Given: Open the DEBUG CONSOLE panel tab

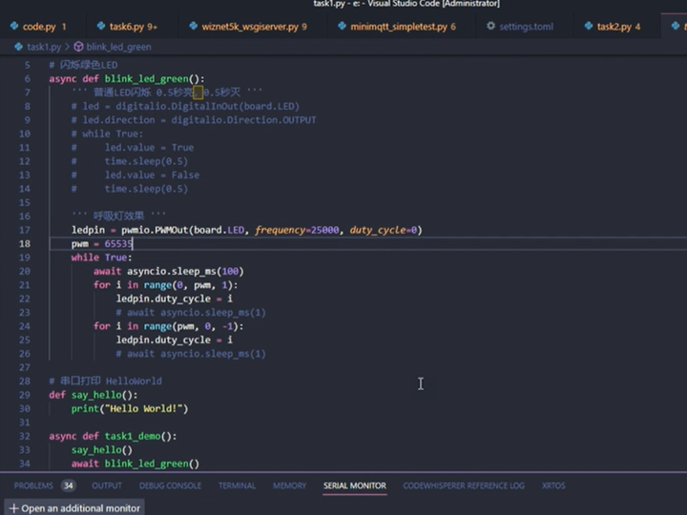Looking at the screenshot, I should 170,485.
